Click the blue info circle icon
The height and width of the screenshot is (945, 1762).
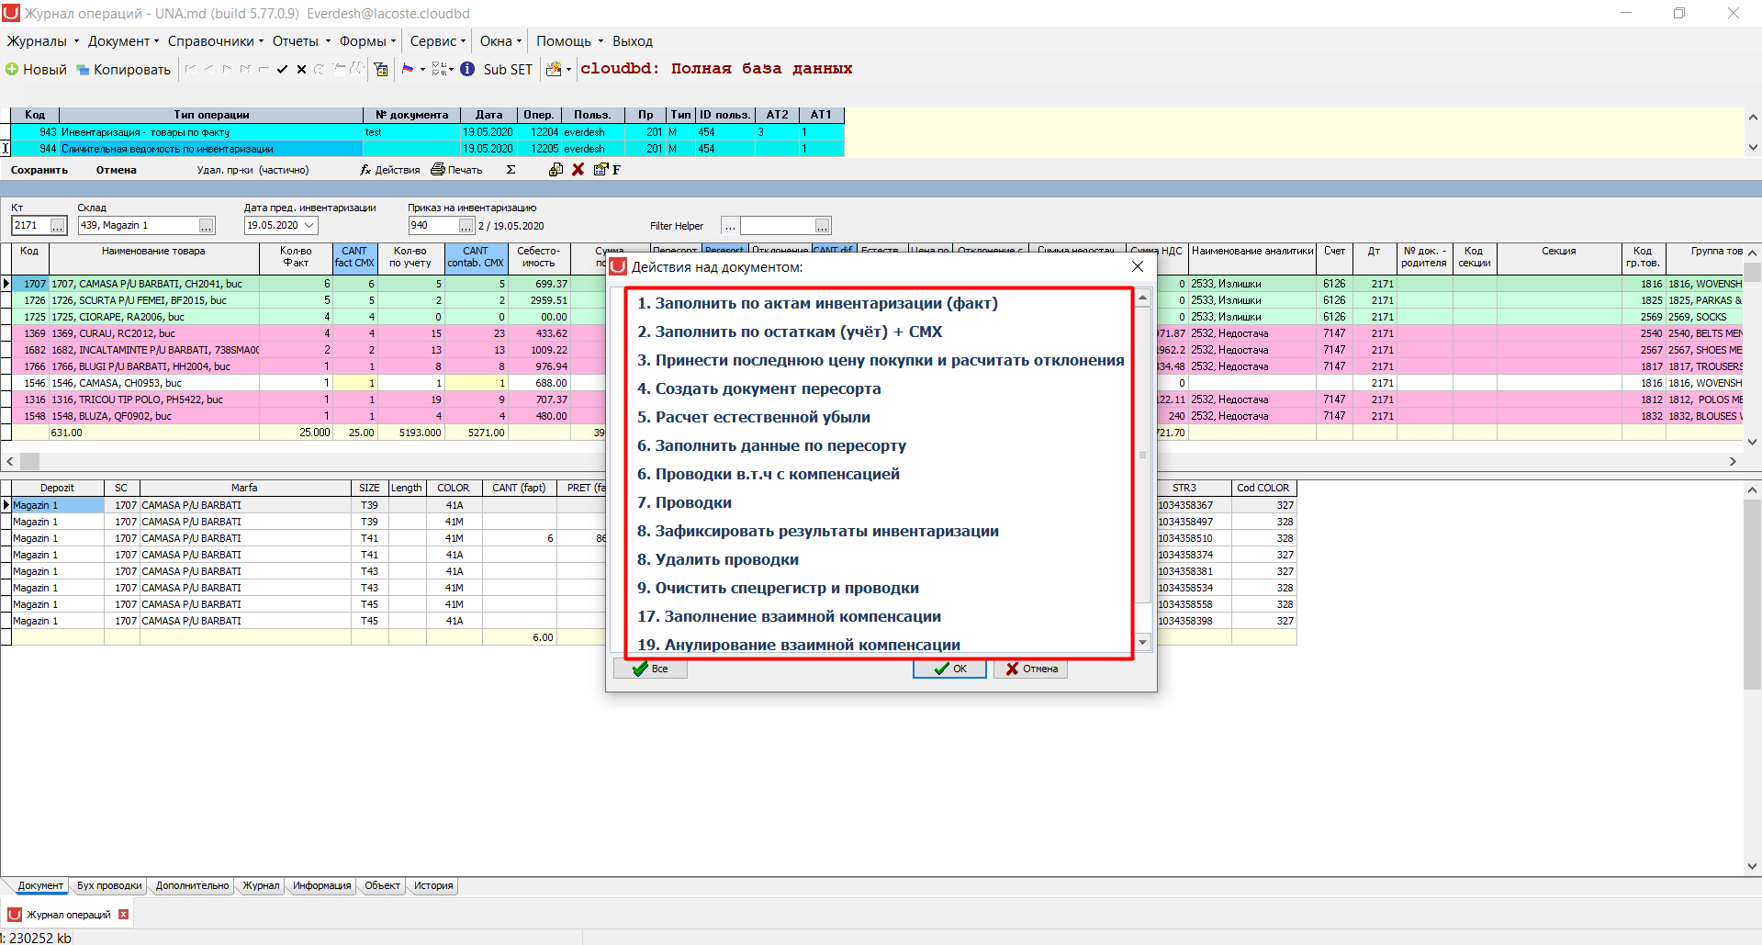point(467,69)
